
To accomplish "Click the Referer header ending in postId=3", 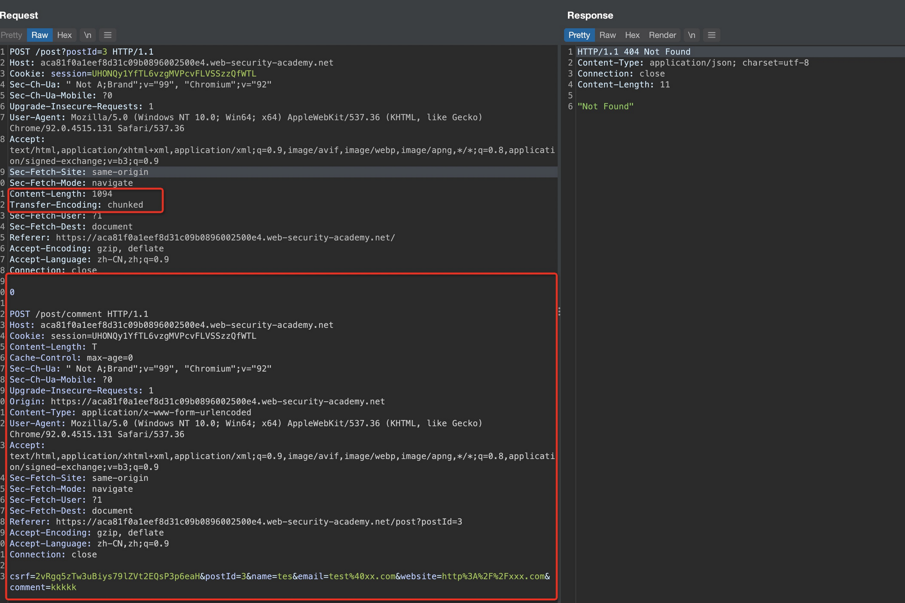I will pos(236,522).
